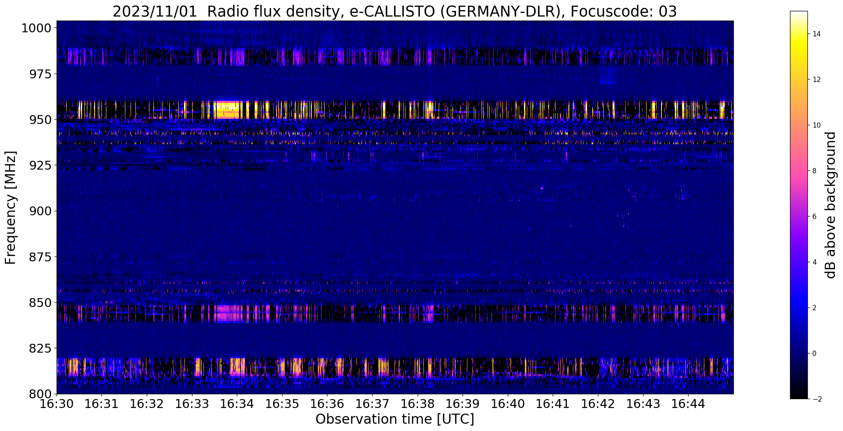
Task: Click the 16:33 time tick label
Action: pyautogui.click(x=192, y=404)
